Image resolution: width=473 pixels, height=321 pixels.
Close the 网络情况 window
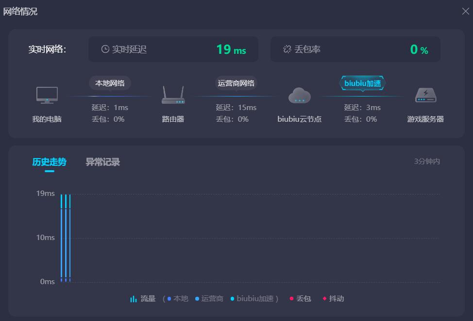pos(465,11)
